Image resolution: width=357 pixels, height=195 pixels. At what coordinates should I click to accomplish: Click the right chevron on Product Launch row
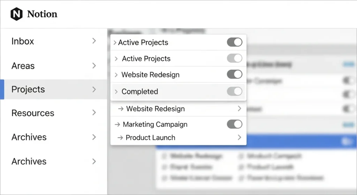point(240,138)
